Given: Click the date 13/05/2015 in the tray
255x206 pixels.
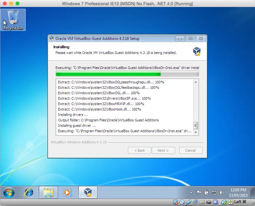Looking at the screenshot, I should pos(238,195).
